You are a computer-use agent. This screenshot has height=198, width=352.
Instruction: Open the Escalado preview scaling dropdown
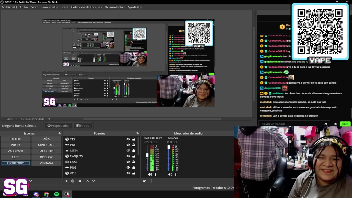pos(49,119)
